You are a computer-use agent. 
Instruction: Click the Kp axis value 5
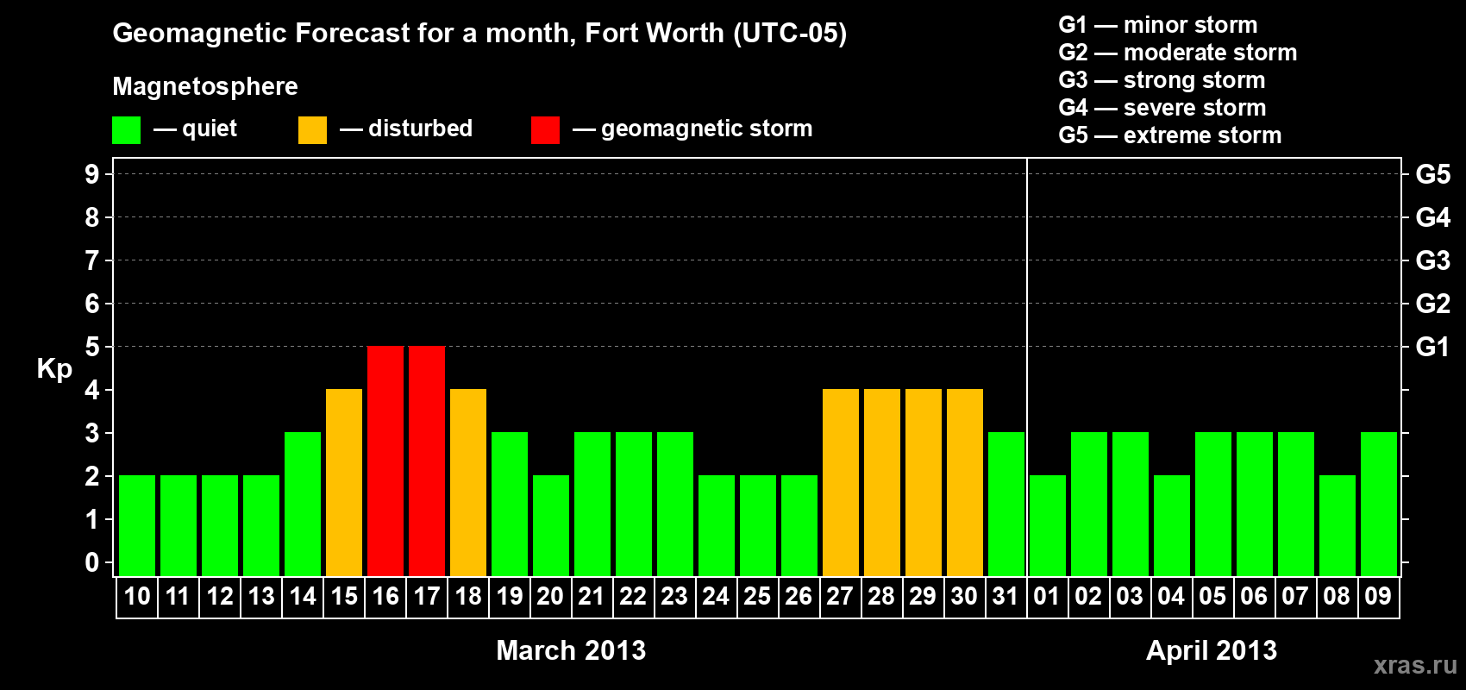tap(92, 347)
